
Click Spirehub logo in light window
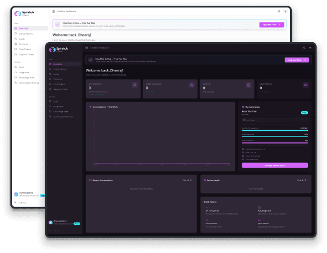[x=24, y=13]
